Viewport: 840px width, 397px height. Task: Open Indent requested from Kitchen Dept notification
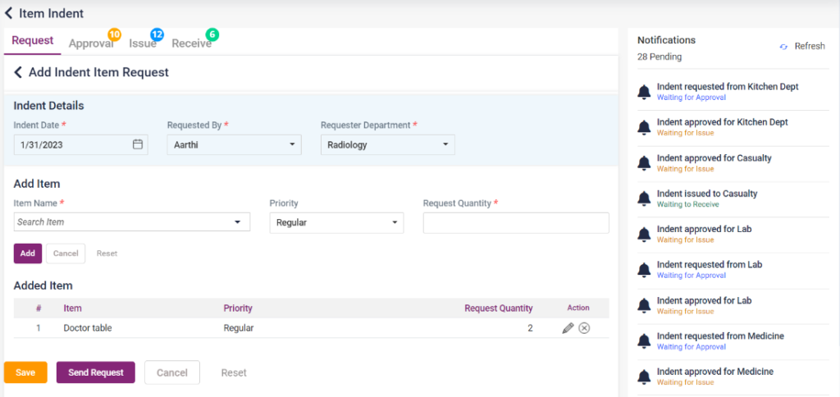pyautogui.click(x=727, y=87)
